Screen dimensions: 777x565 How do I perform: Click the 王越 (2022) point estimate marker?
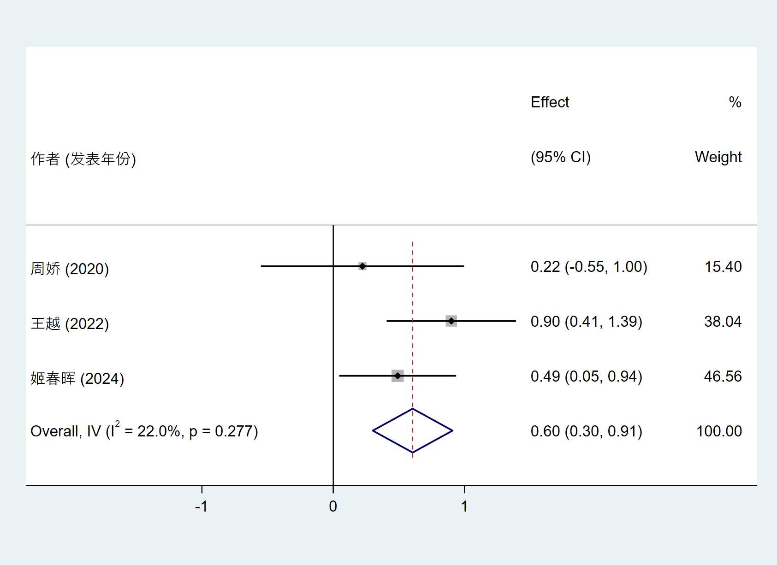click(451, 321)
